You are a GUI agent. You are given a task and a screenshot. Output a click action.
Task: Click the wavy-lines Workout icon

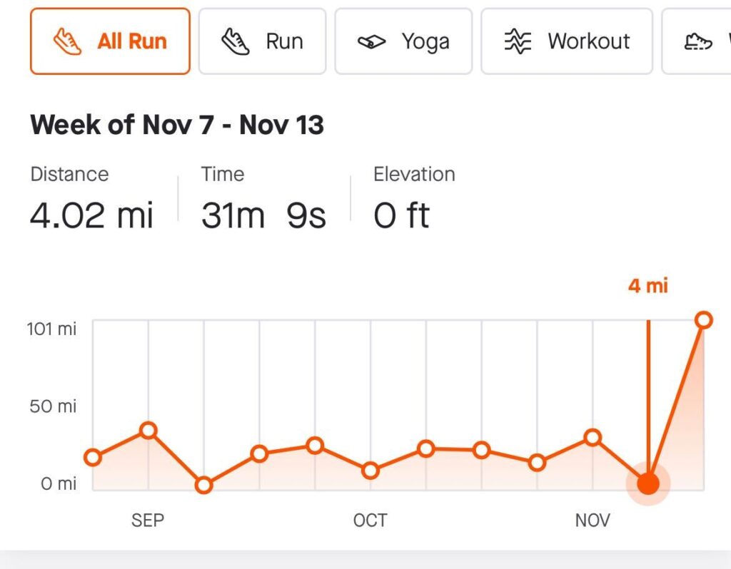(x=518, y=41)
